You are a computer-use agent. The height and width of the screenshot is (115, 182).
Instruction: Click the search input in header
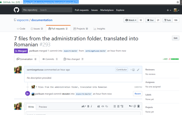[55, 10]
